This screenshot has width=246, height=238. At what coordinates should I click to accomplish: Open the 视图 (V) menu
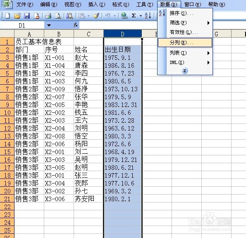tap(73, 5)
